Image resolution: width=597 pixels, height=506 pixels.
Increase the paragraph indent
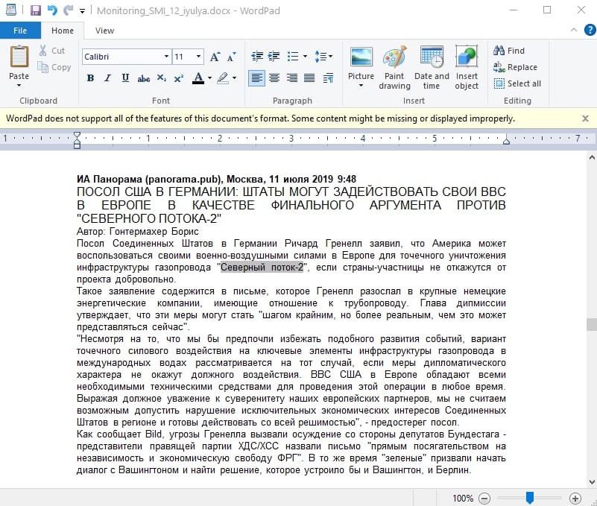[274, 57]
